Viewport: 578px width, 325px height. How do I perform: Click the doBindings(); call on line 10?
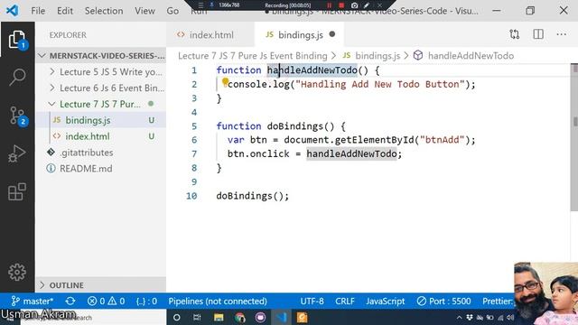point(253,196)
